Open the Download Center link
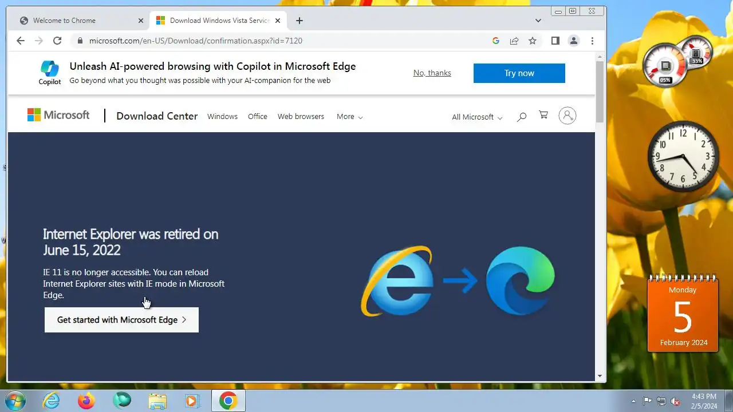Screen dimensions: 733x412 pyautogui.click(x=157, y=116)
